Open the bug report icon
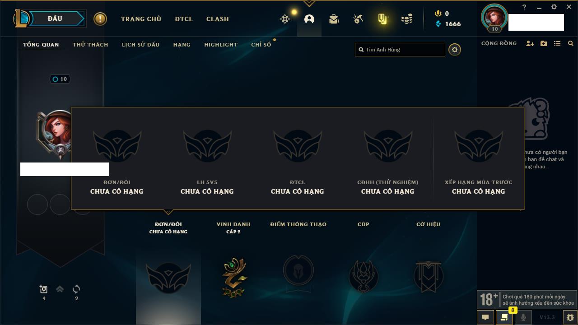This screenshot has width=578, height=325. pyautogui.click(x=570, y=317)
